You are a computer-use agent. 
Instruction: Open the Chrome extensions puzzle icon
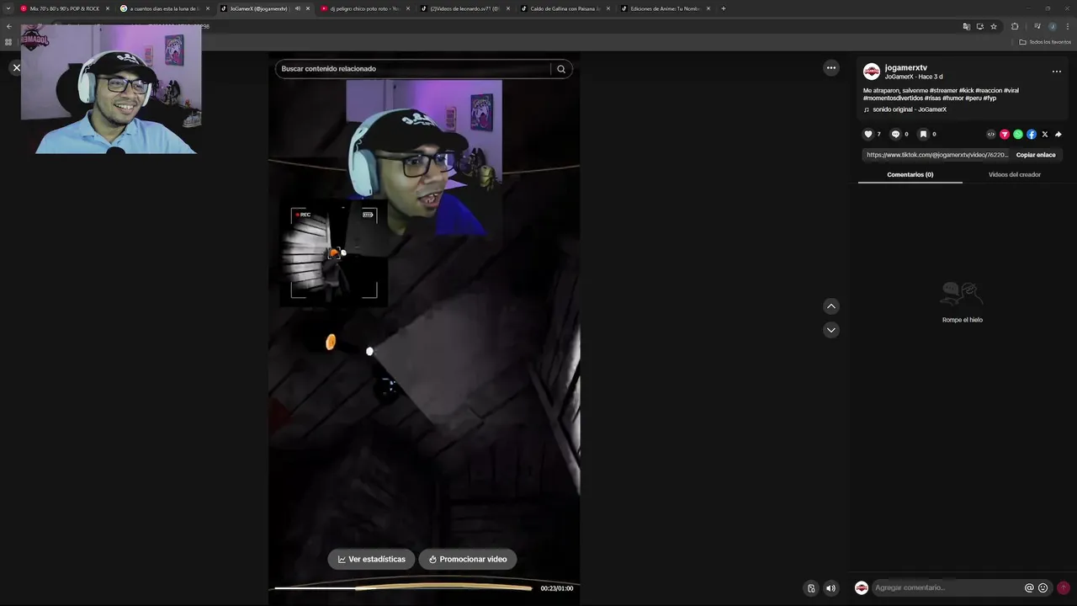coord(1015,26)
